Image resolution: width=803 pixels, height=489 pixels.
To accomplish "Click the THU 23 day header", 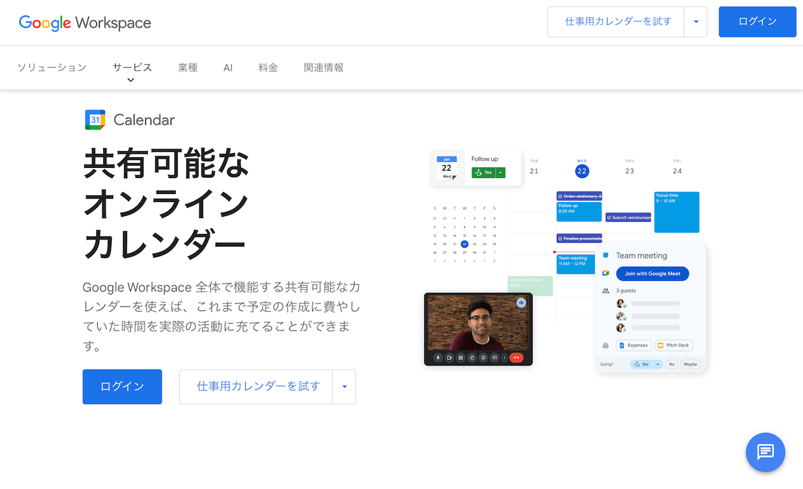I will pyautogui.click(x=630, y=167).
